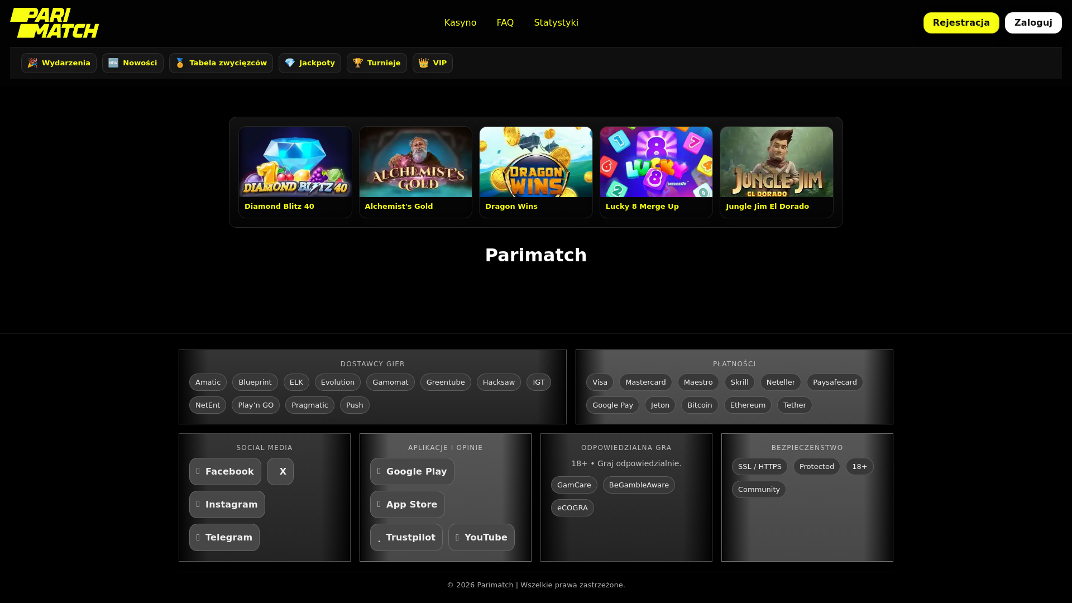Open the VIP section
Viewport: 1072px width, 603px height.
click(x=432, y=63)
